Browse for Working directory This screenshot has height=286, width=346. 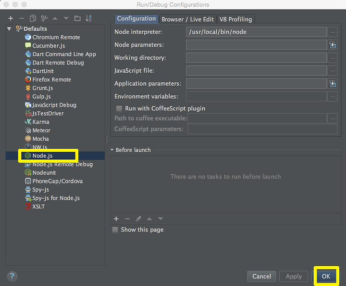point(333,58)
